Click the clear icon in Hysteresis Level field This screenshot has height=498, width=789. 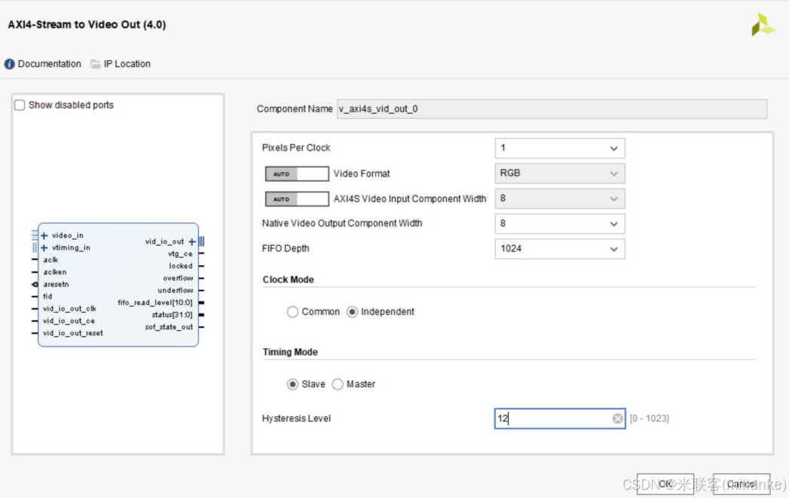point(617,418)
